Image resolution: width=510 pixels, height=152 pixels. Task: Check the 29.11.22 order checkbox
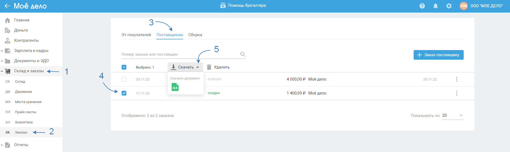click(x=124, y=79)
